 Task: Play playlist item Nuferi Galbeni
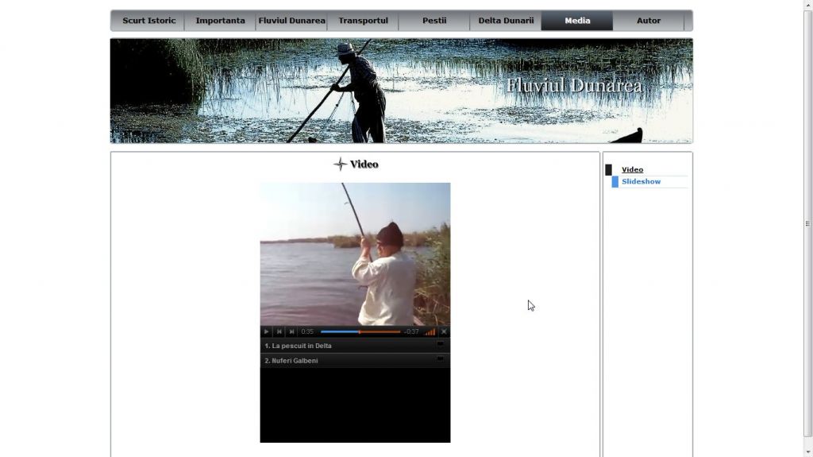291,361
